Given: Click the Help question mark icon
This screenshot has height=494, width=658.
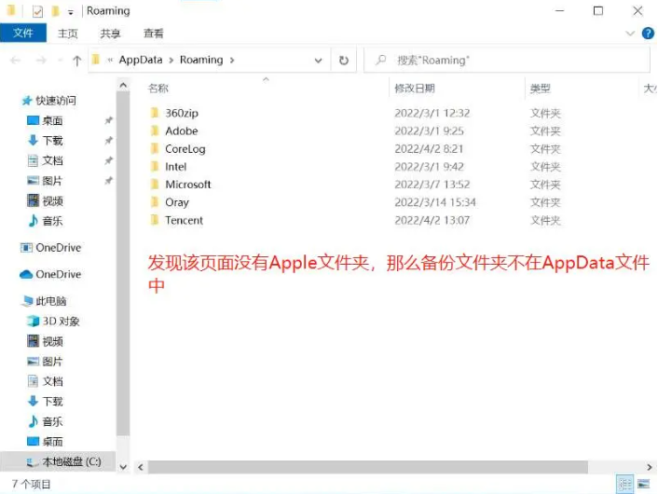Looking at the screenshot, I should click(648, 34).
